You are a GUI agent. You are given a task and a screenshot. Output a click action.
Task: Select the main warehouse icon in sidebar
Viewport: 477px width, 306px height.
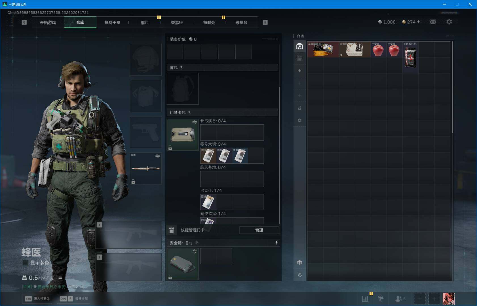point(299,46)
